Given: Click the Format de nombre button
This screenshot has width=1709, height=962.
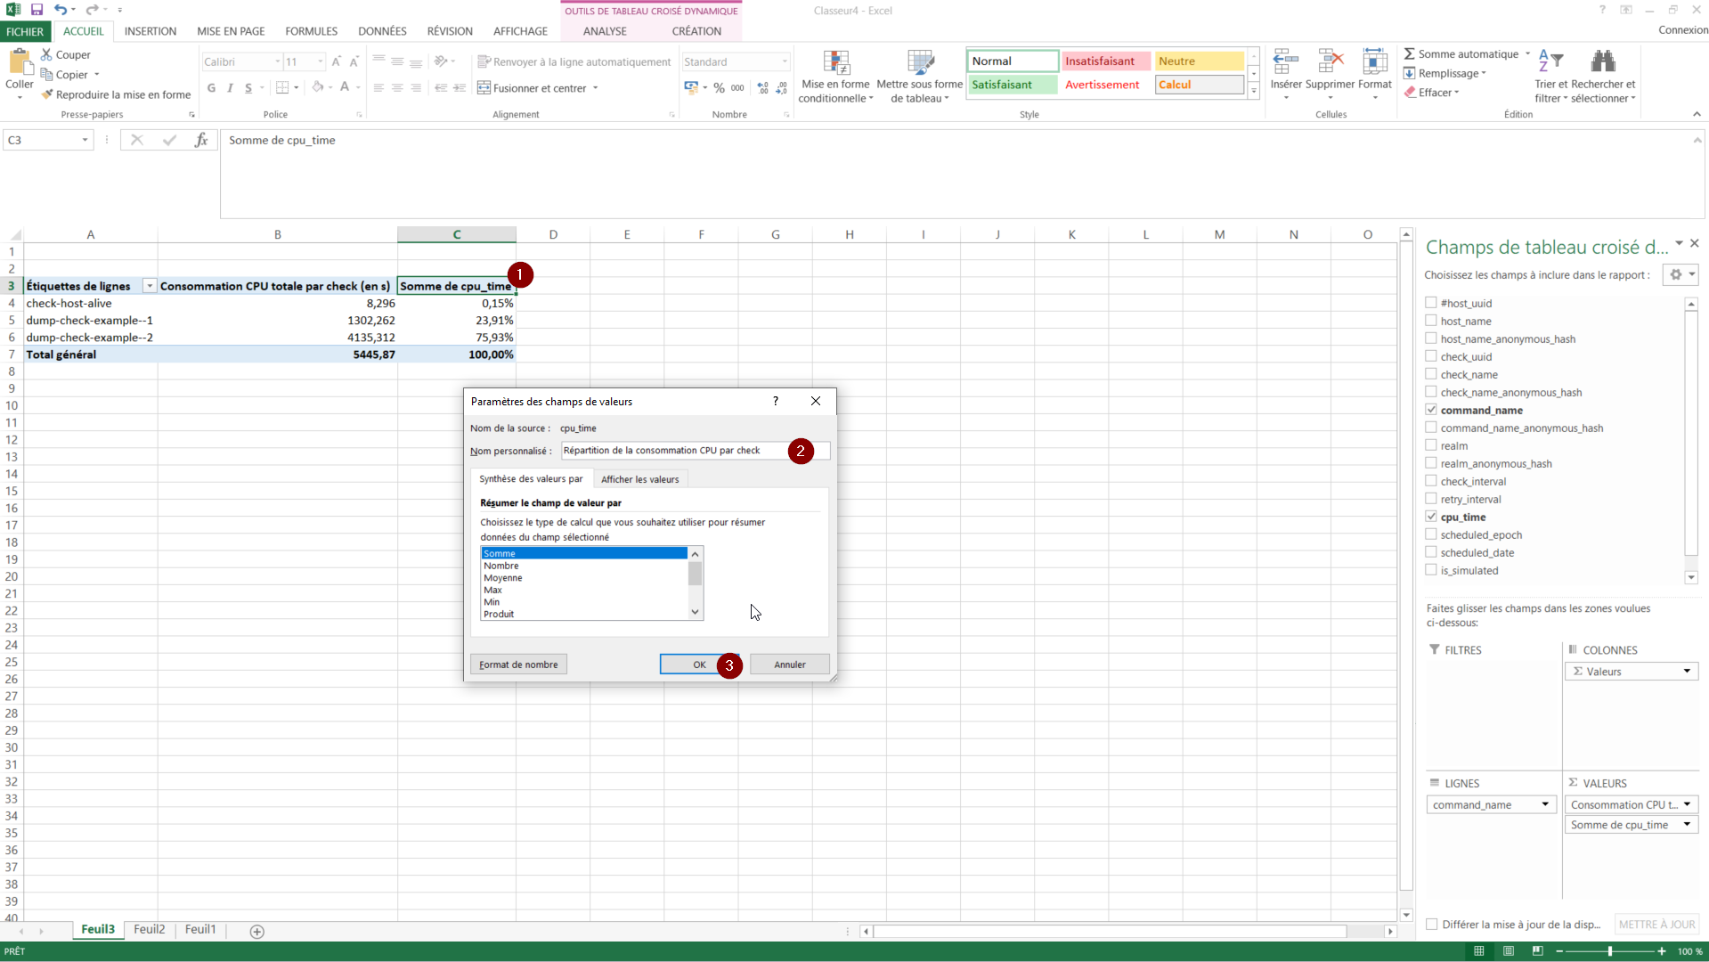Looking at the screenshot, I should 518,664.
